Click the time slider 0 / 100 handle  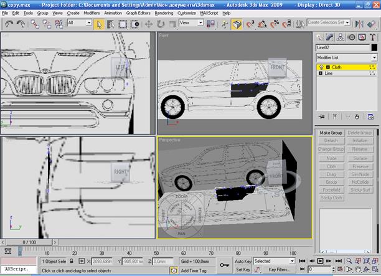(x=29, y=242)
